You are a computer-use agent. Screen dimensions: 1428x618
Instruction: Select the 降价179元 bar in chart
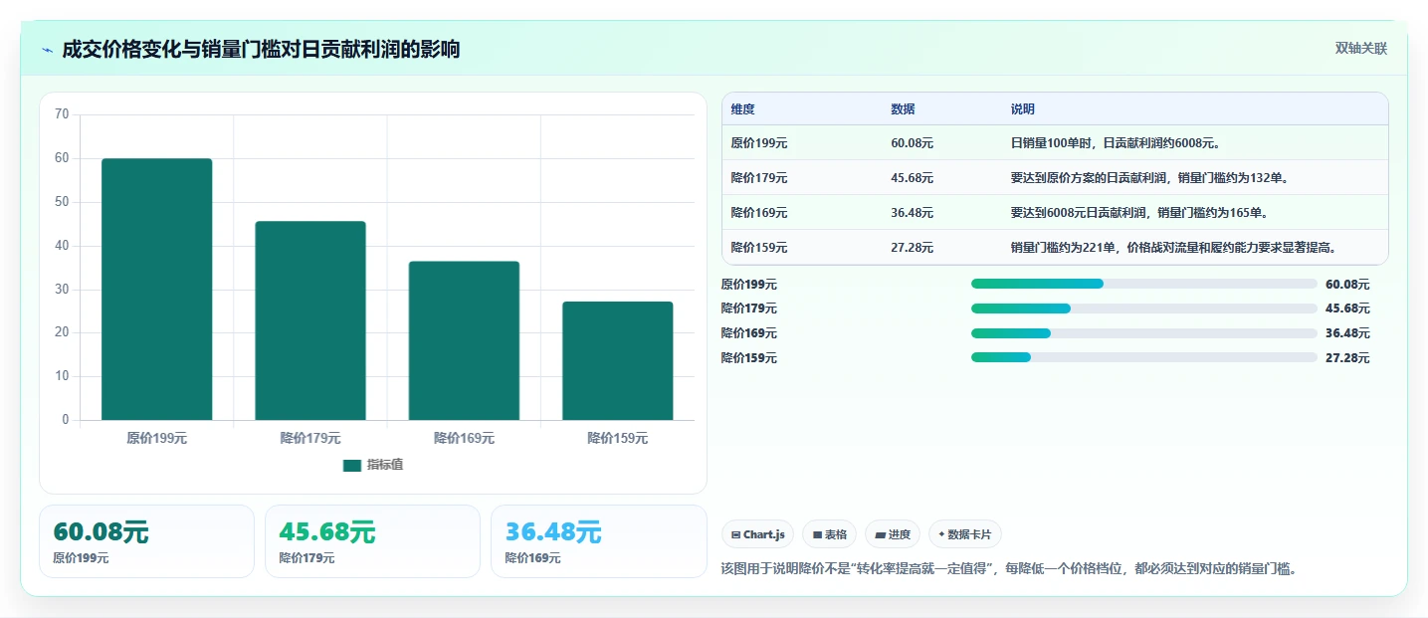tap(310, 320)
